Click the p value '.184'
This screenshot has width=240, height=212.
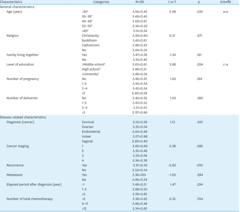coord(199,79)
